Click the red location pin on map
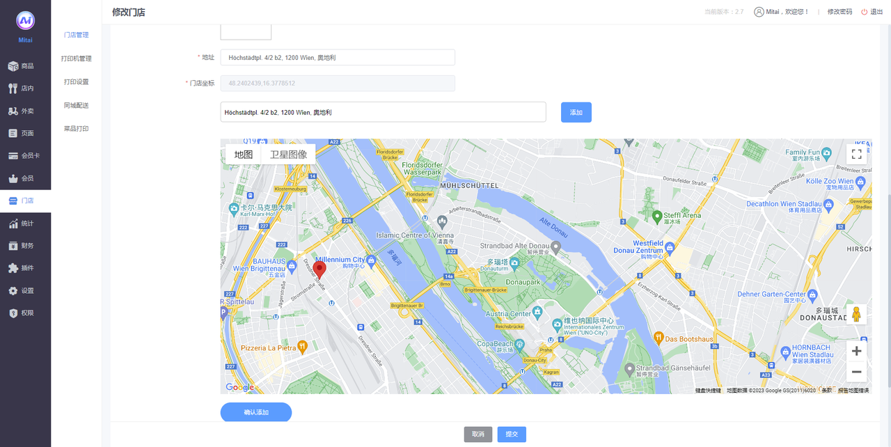This screenshot has width=891, height=447. coord(320,269)
